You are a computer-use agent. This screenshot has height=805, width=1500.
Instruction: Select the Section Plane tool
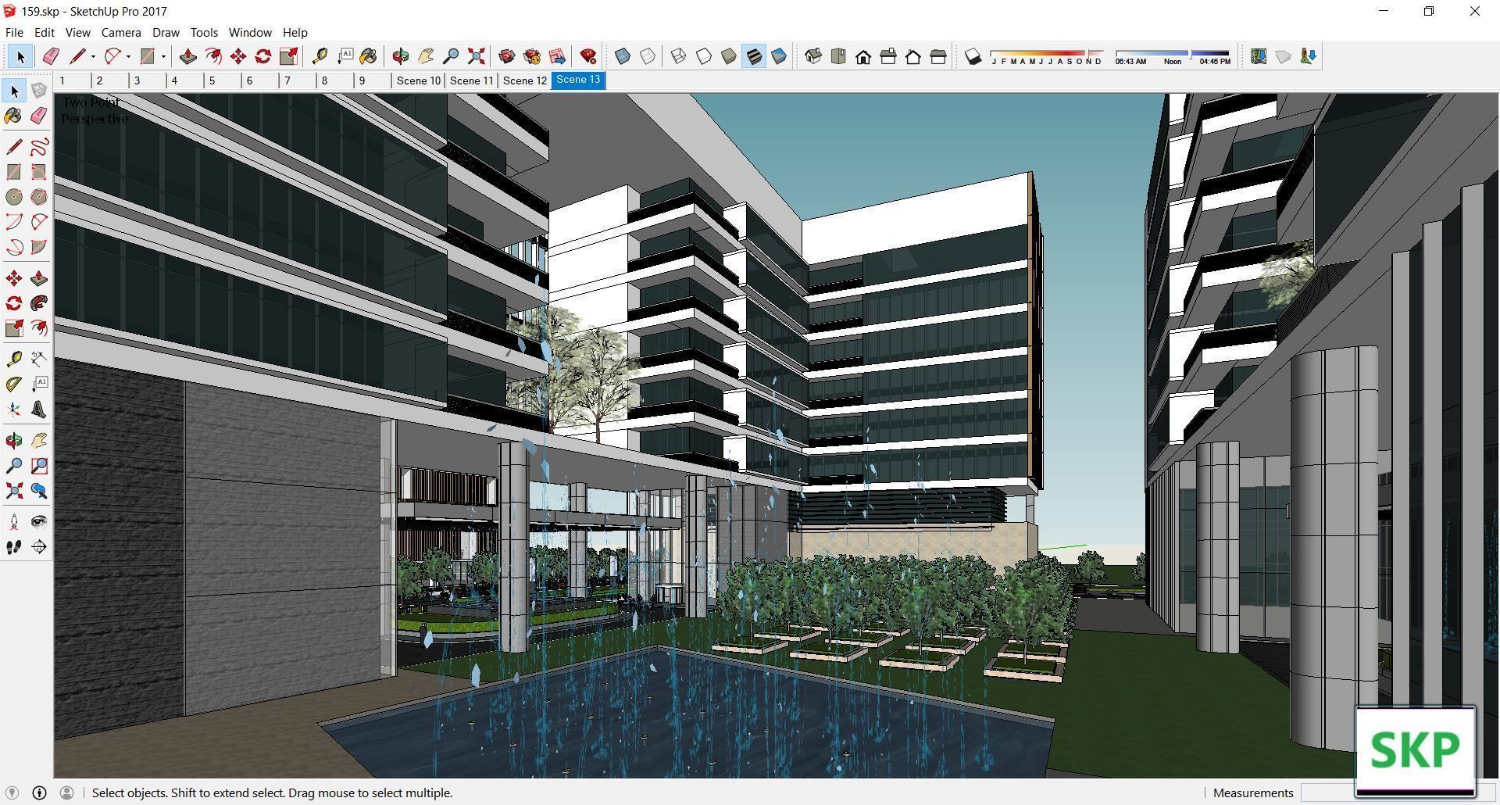tap(39, 547)
